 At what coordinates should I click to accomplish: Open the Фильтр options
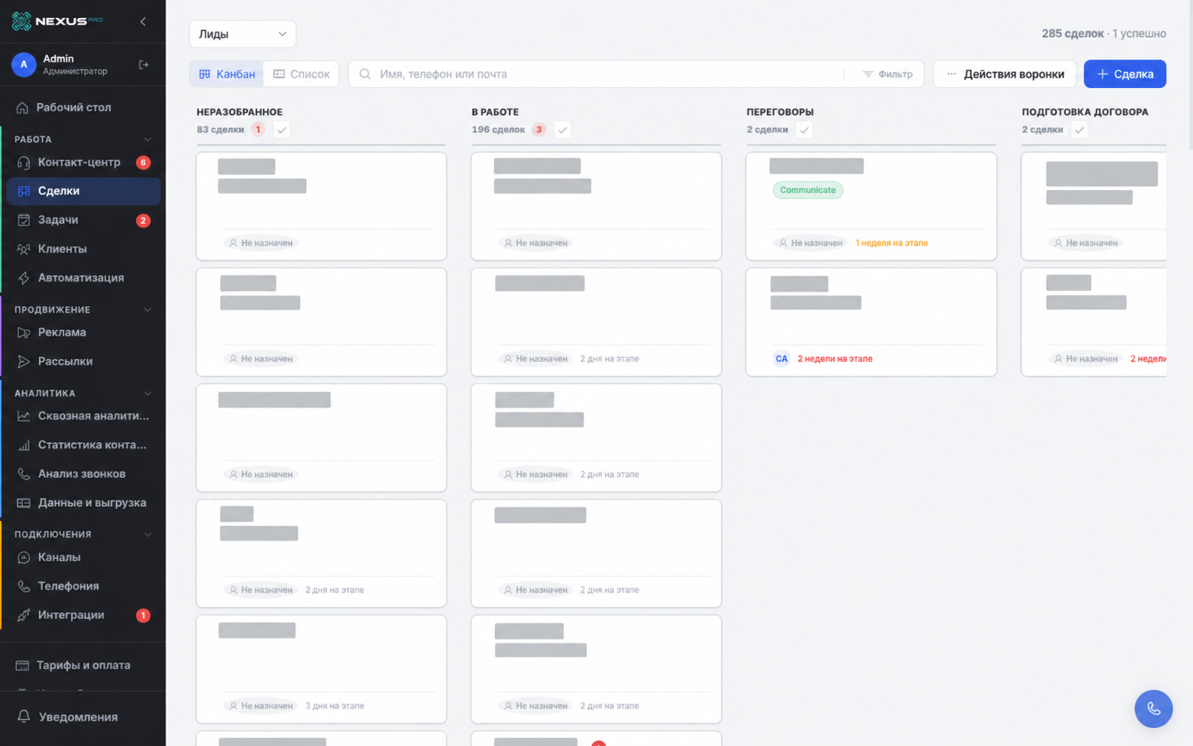tap(888, 74)
